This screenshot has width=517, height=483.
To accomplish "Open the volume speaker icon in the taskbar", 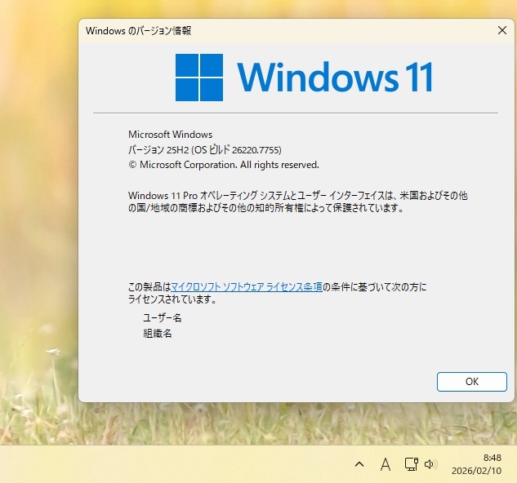I will click(x=430, y=464).
